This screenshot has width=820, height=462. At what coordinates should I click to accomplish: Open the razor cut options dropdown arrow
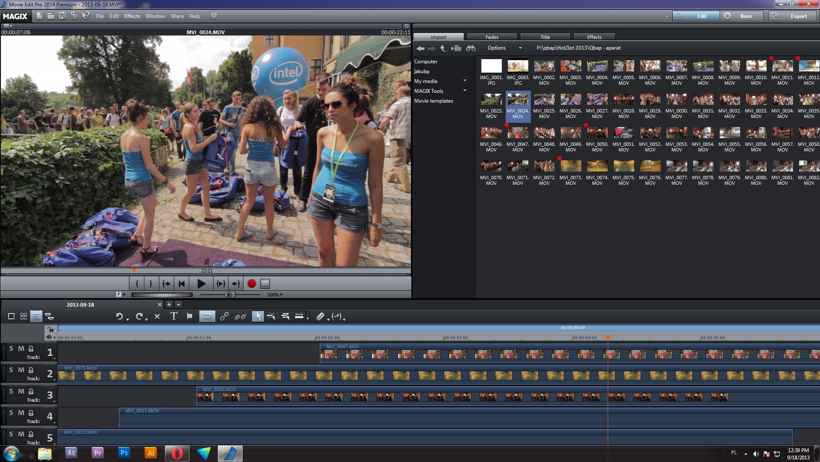coord(328,319)
